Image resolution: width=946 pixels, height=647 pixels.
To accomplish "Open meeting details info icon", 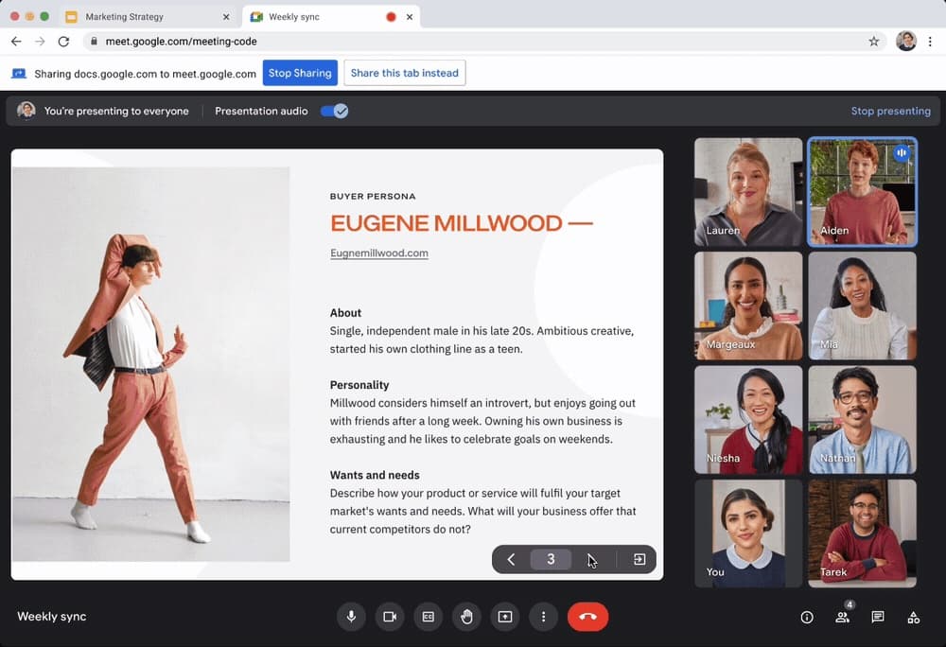I will [807, 618].
